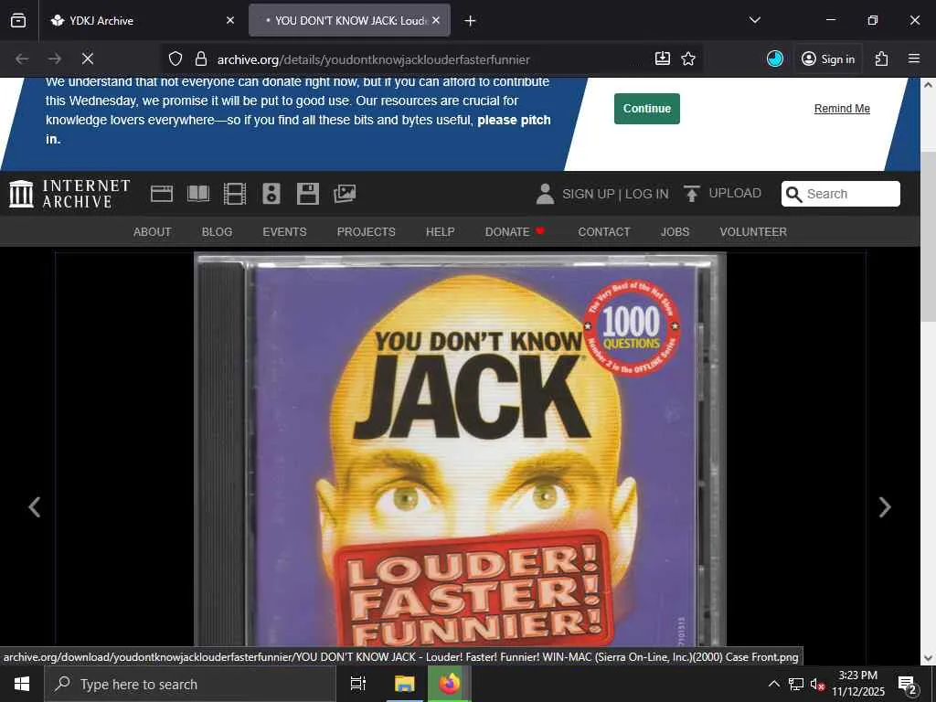Click the Remind Me link
The height and width of the screenshot is (702, 936).
(842, 109)
